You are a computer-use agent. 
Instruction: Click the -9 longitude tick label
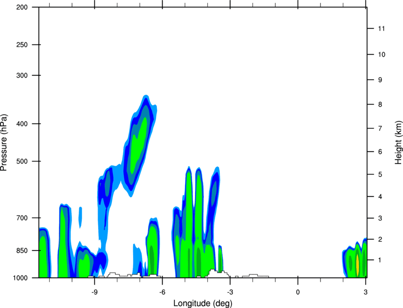[x=94, y=292]
